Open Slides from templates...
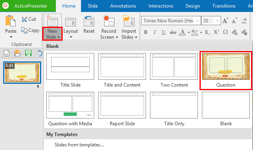The height and width of the screenshot is (150, 253). 79,145
